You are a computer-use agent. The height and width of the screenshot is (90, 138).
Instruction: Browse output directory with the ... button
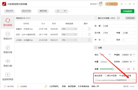(129, 80)
